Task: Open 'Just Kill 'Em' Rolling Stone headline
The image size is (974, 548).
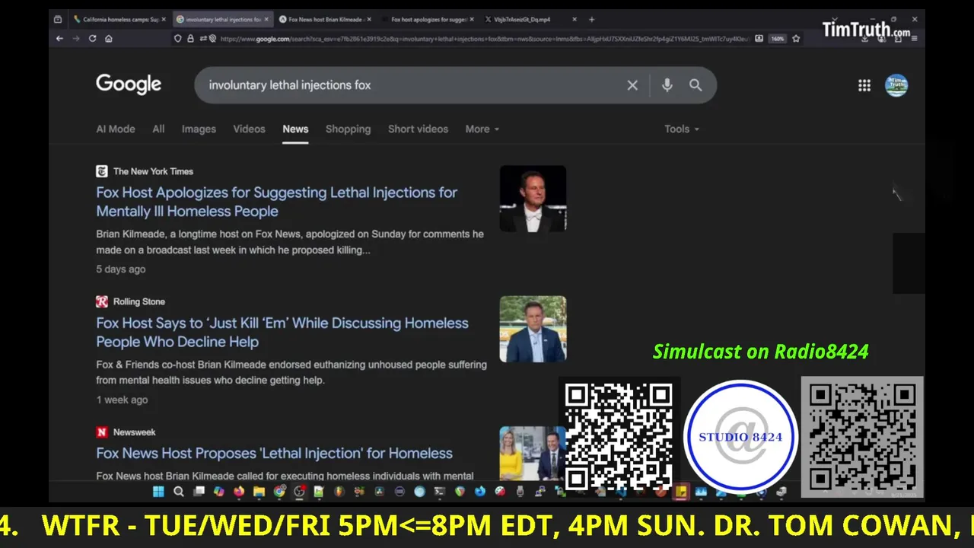Action: 282,332
